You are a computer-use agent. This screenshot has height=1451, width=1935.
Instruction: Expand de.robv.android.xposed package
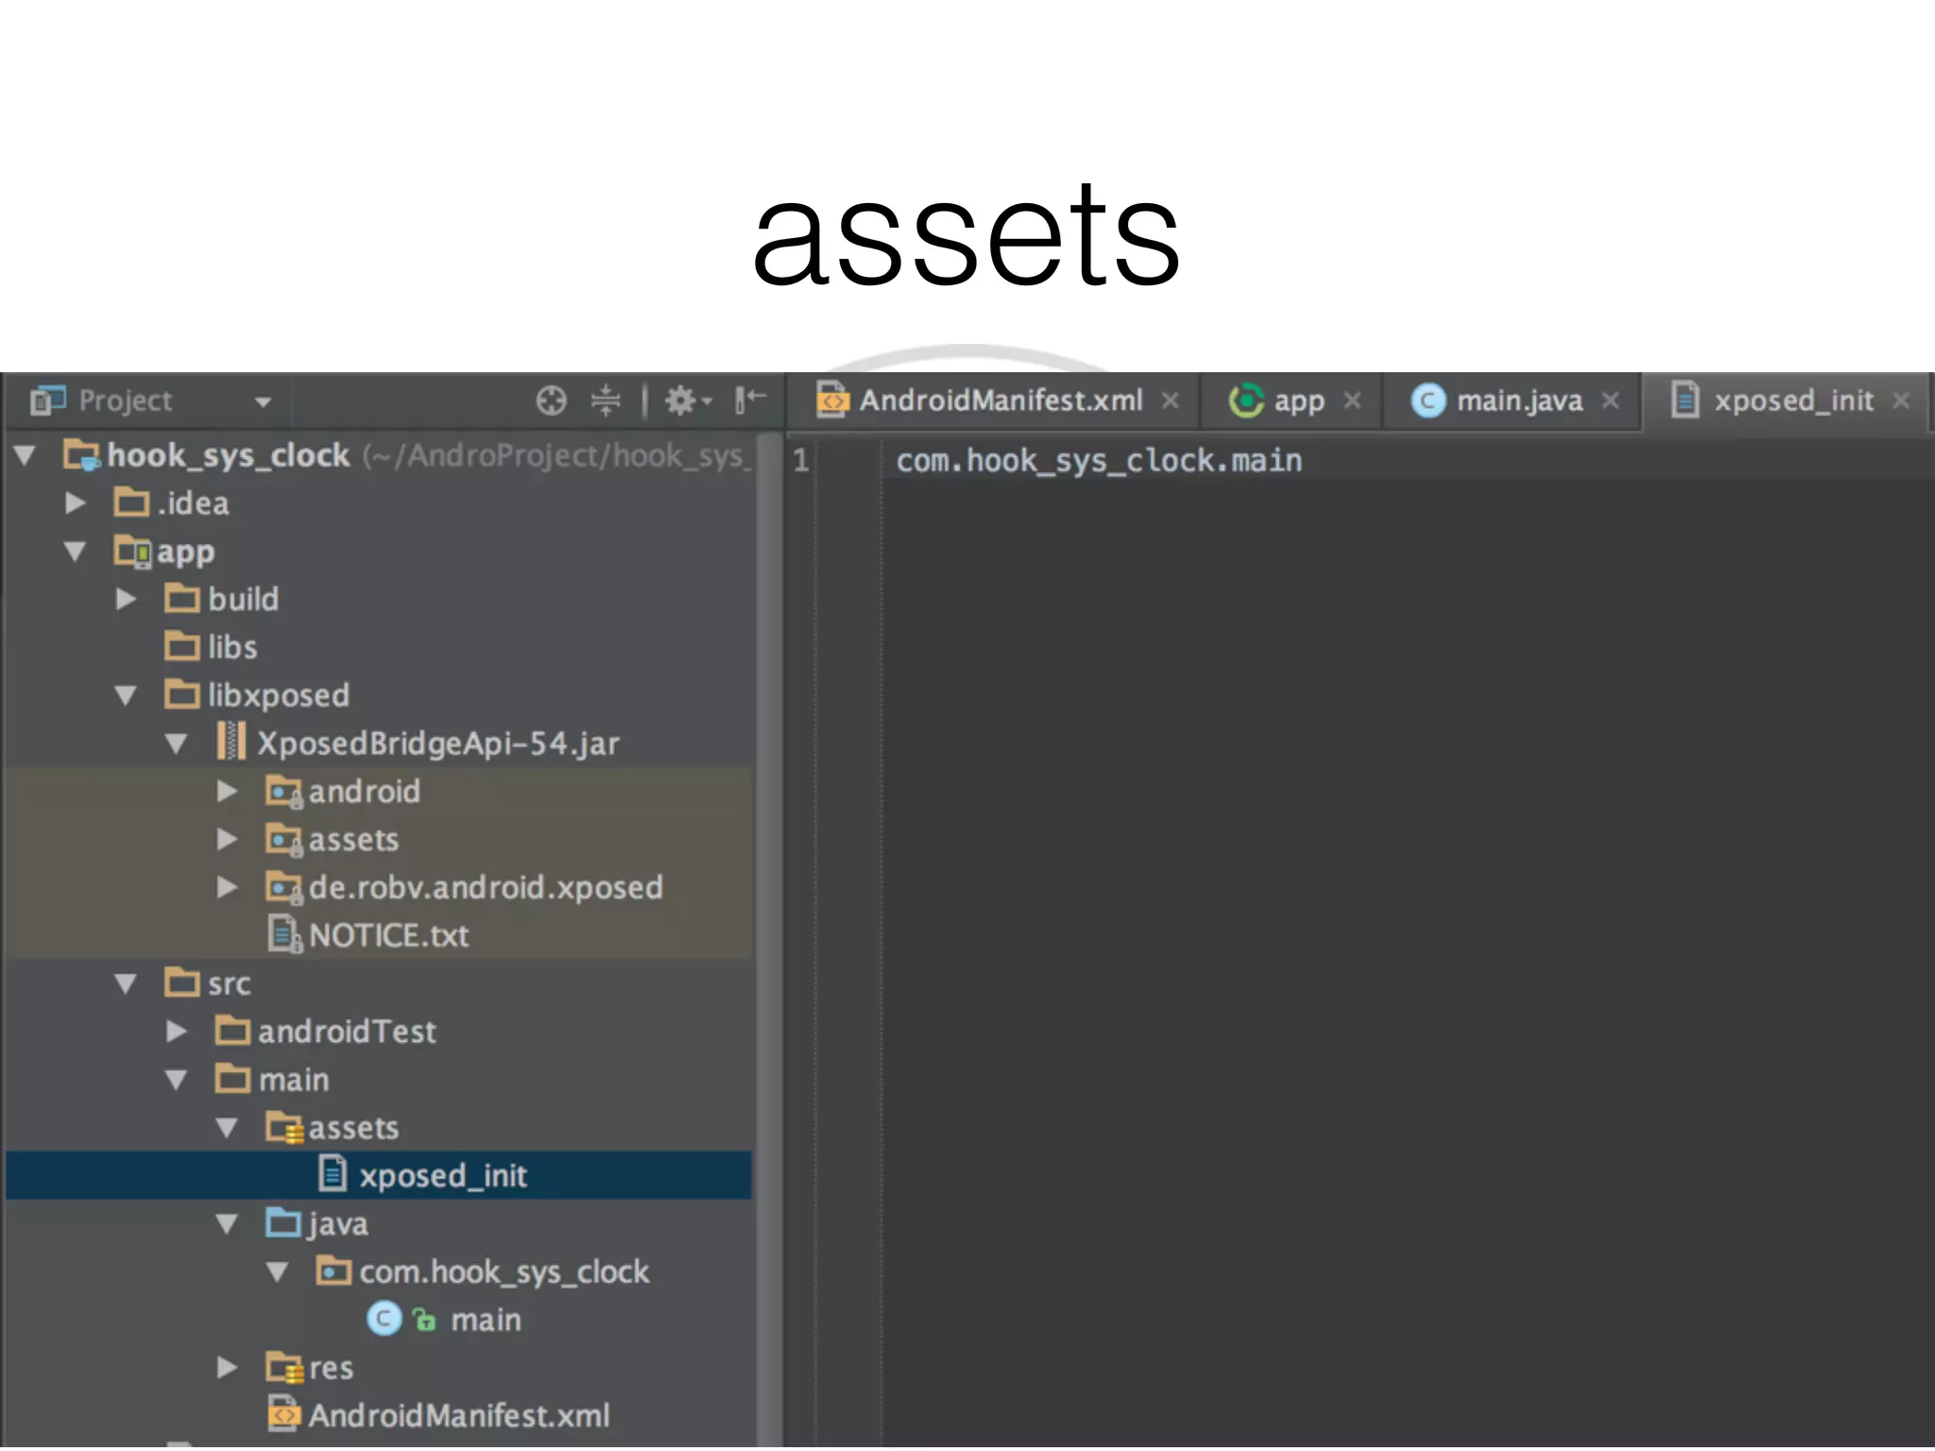pos(227,887)
